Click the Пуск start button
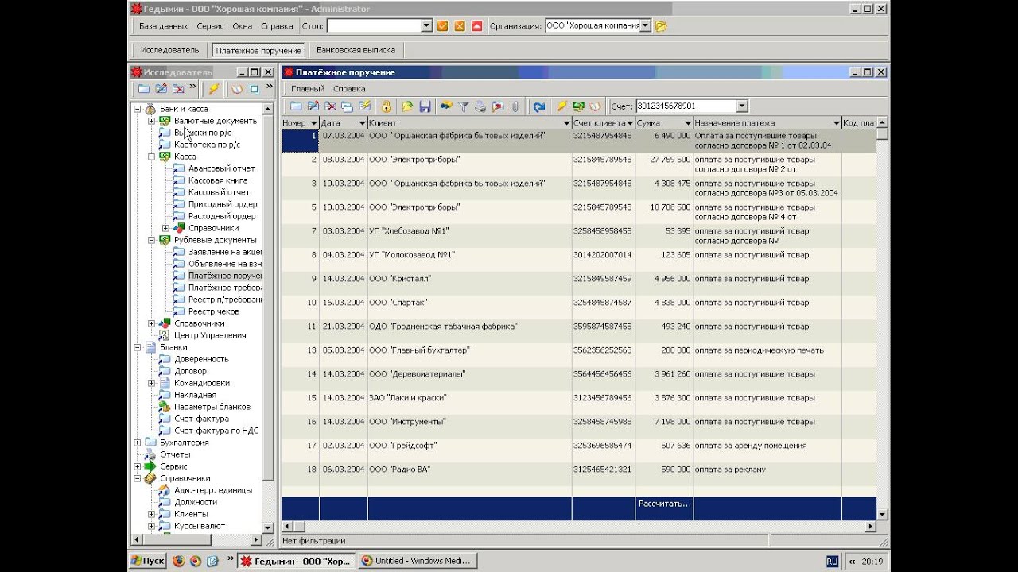 [148, 561]
